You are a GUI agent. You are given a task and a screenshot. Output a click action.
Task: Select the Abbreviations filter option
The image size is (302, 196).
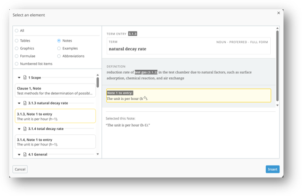pos(59,56)
